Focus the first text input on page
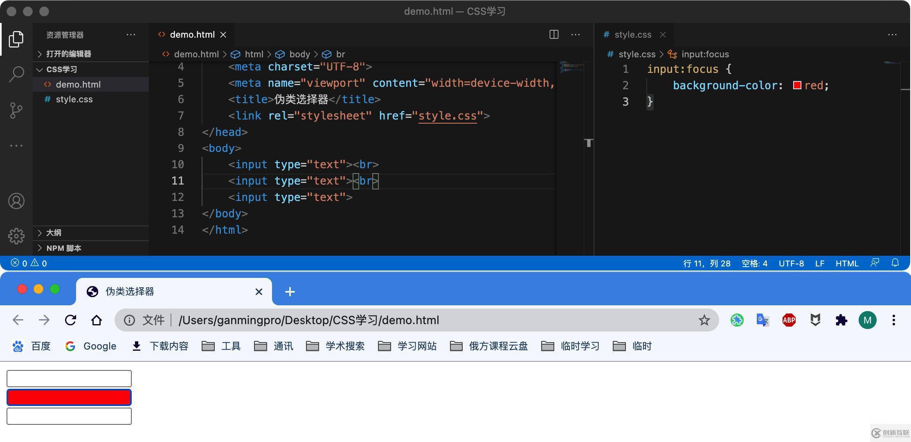 coord(69,379)
